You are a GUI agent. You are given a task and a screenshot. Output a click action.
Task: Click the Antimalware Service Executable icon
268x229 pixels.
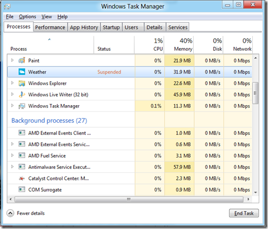pos(22,167)
